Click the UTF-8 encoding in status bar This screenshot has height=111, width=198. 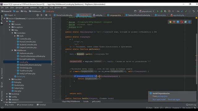(x=168, y=108)
